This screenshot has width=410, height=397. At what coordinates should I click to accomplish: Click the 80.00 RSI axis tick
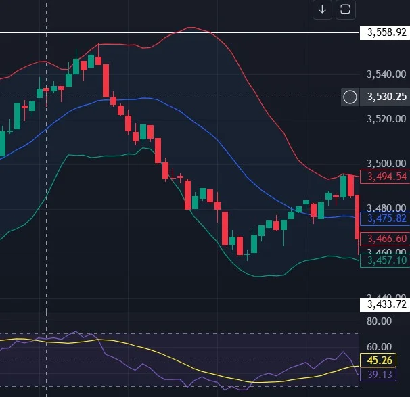point(379,321)
